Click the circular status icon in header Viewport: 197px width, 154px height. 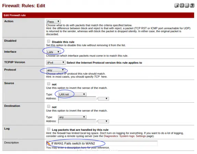(x=182, y=5)
